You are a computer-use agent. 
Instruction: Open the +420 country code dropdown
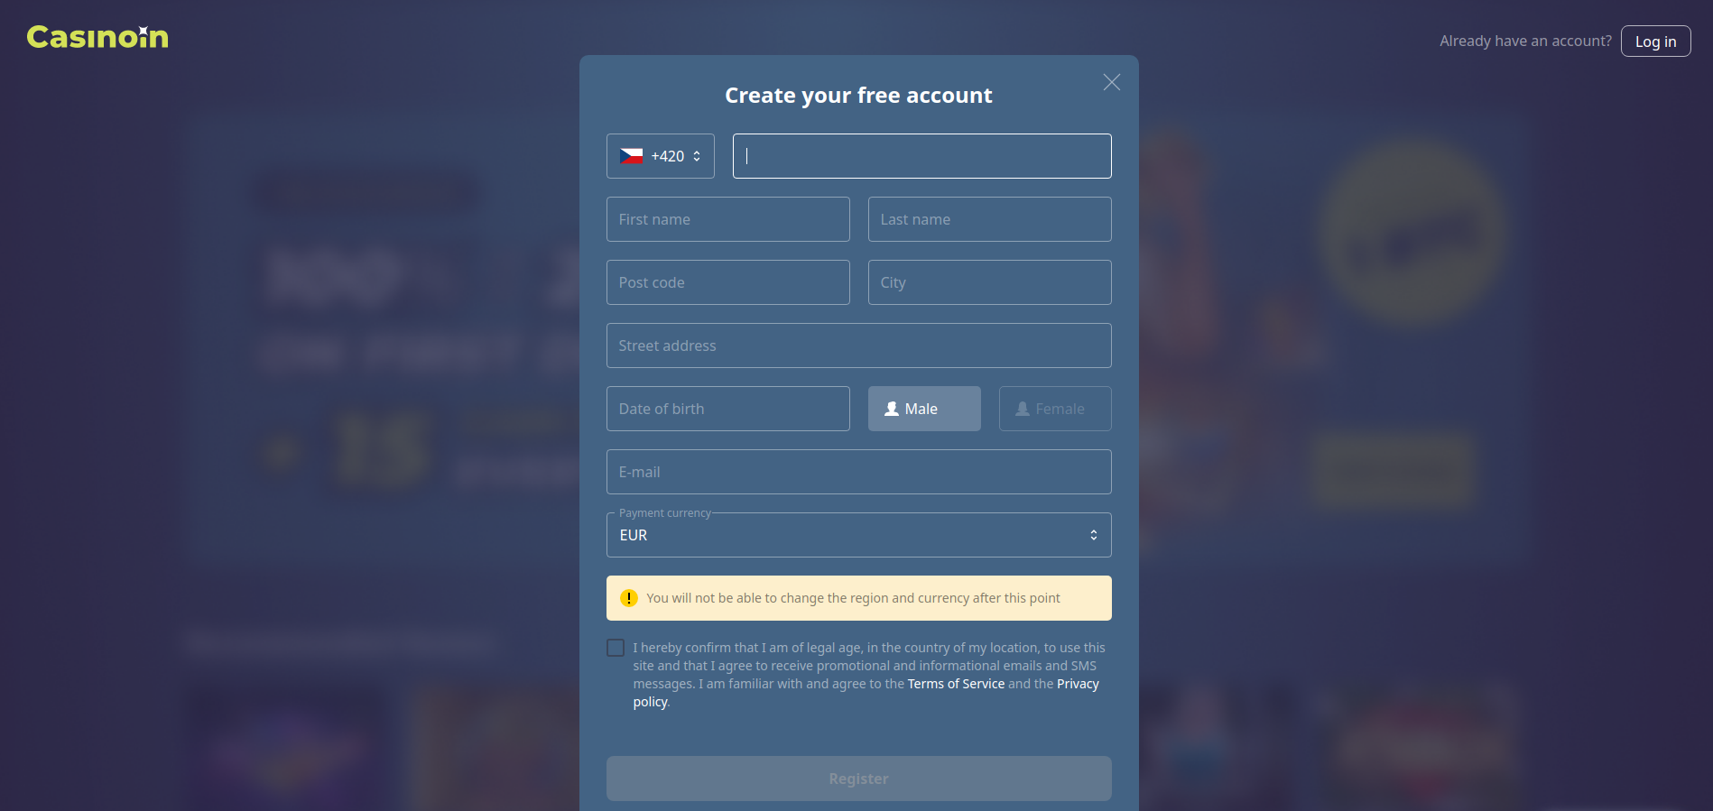661,156
